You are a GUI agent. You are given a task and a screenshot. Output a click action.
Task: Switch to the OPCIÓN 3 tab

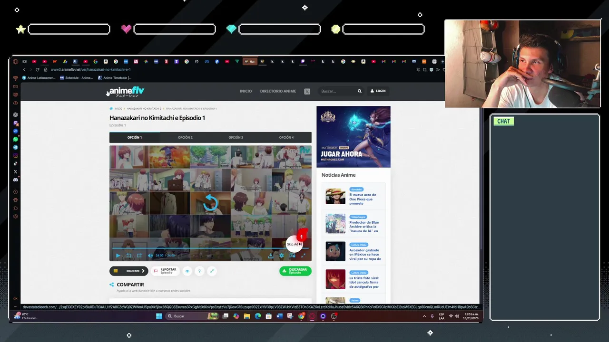(x=236, y=137)
